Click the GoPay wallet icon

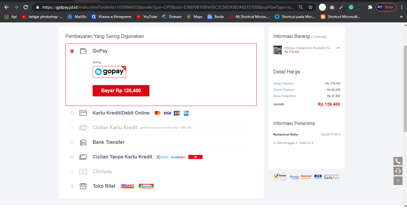(x=83, y=51)
